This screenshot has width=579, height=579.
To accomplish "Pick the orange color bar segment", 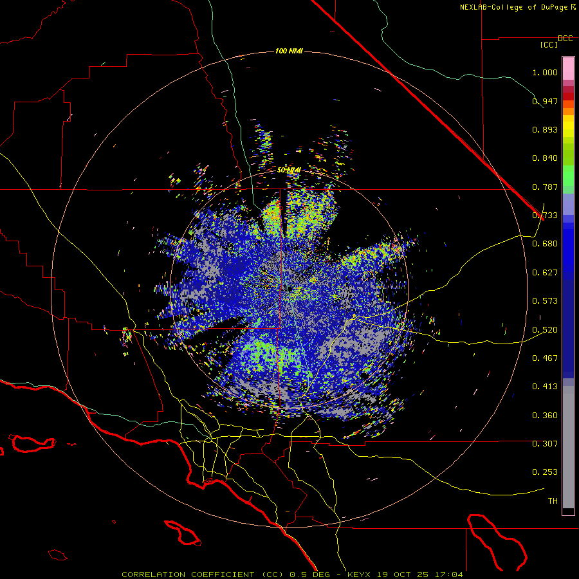I will 568,111.
